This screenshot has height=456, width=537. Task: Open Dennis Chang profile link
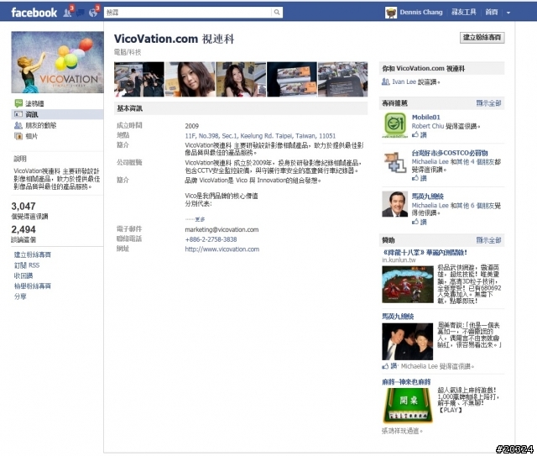421,13
